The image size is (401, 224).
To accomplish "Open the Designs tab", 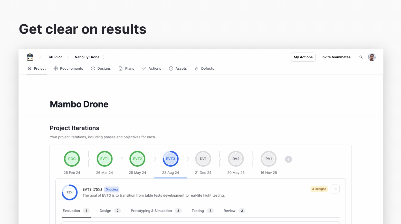I will 101,68.
